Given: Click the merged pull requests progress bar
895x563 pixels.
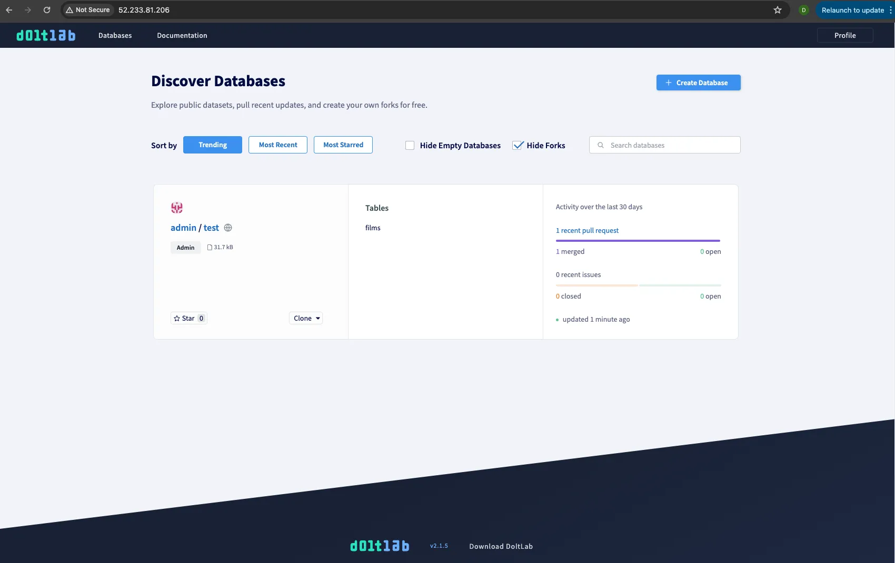Looking at the screenshot, I should 638,240.
